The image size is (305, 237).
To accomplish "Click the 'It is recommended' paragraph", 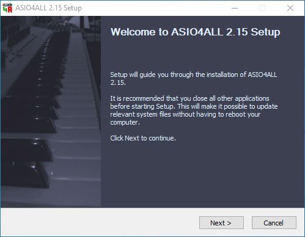I will coord(194,110).
